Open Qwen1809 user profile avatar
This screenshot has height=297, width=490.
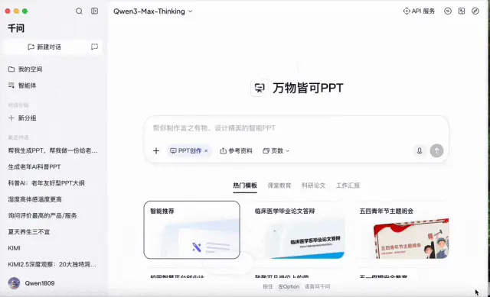14,283
